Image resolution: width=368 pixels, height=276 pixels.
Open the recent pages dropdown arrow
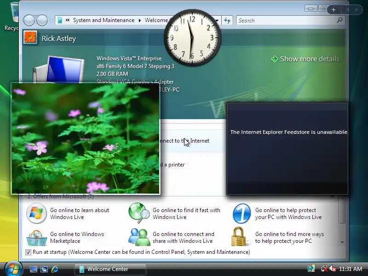click(x=51, y=21)
